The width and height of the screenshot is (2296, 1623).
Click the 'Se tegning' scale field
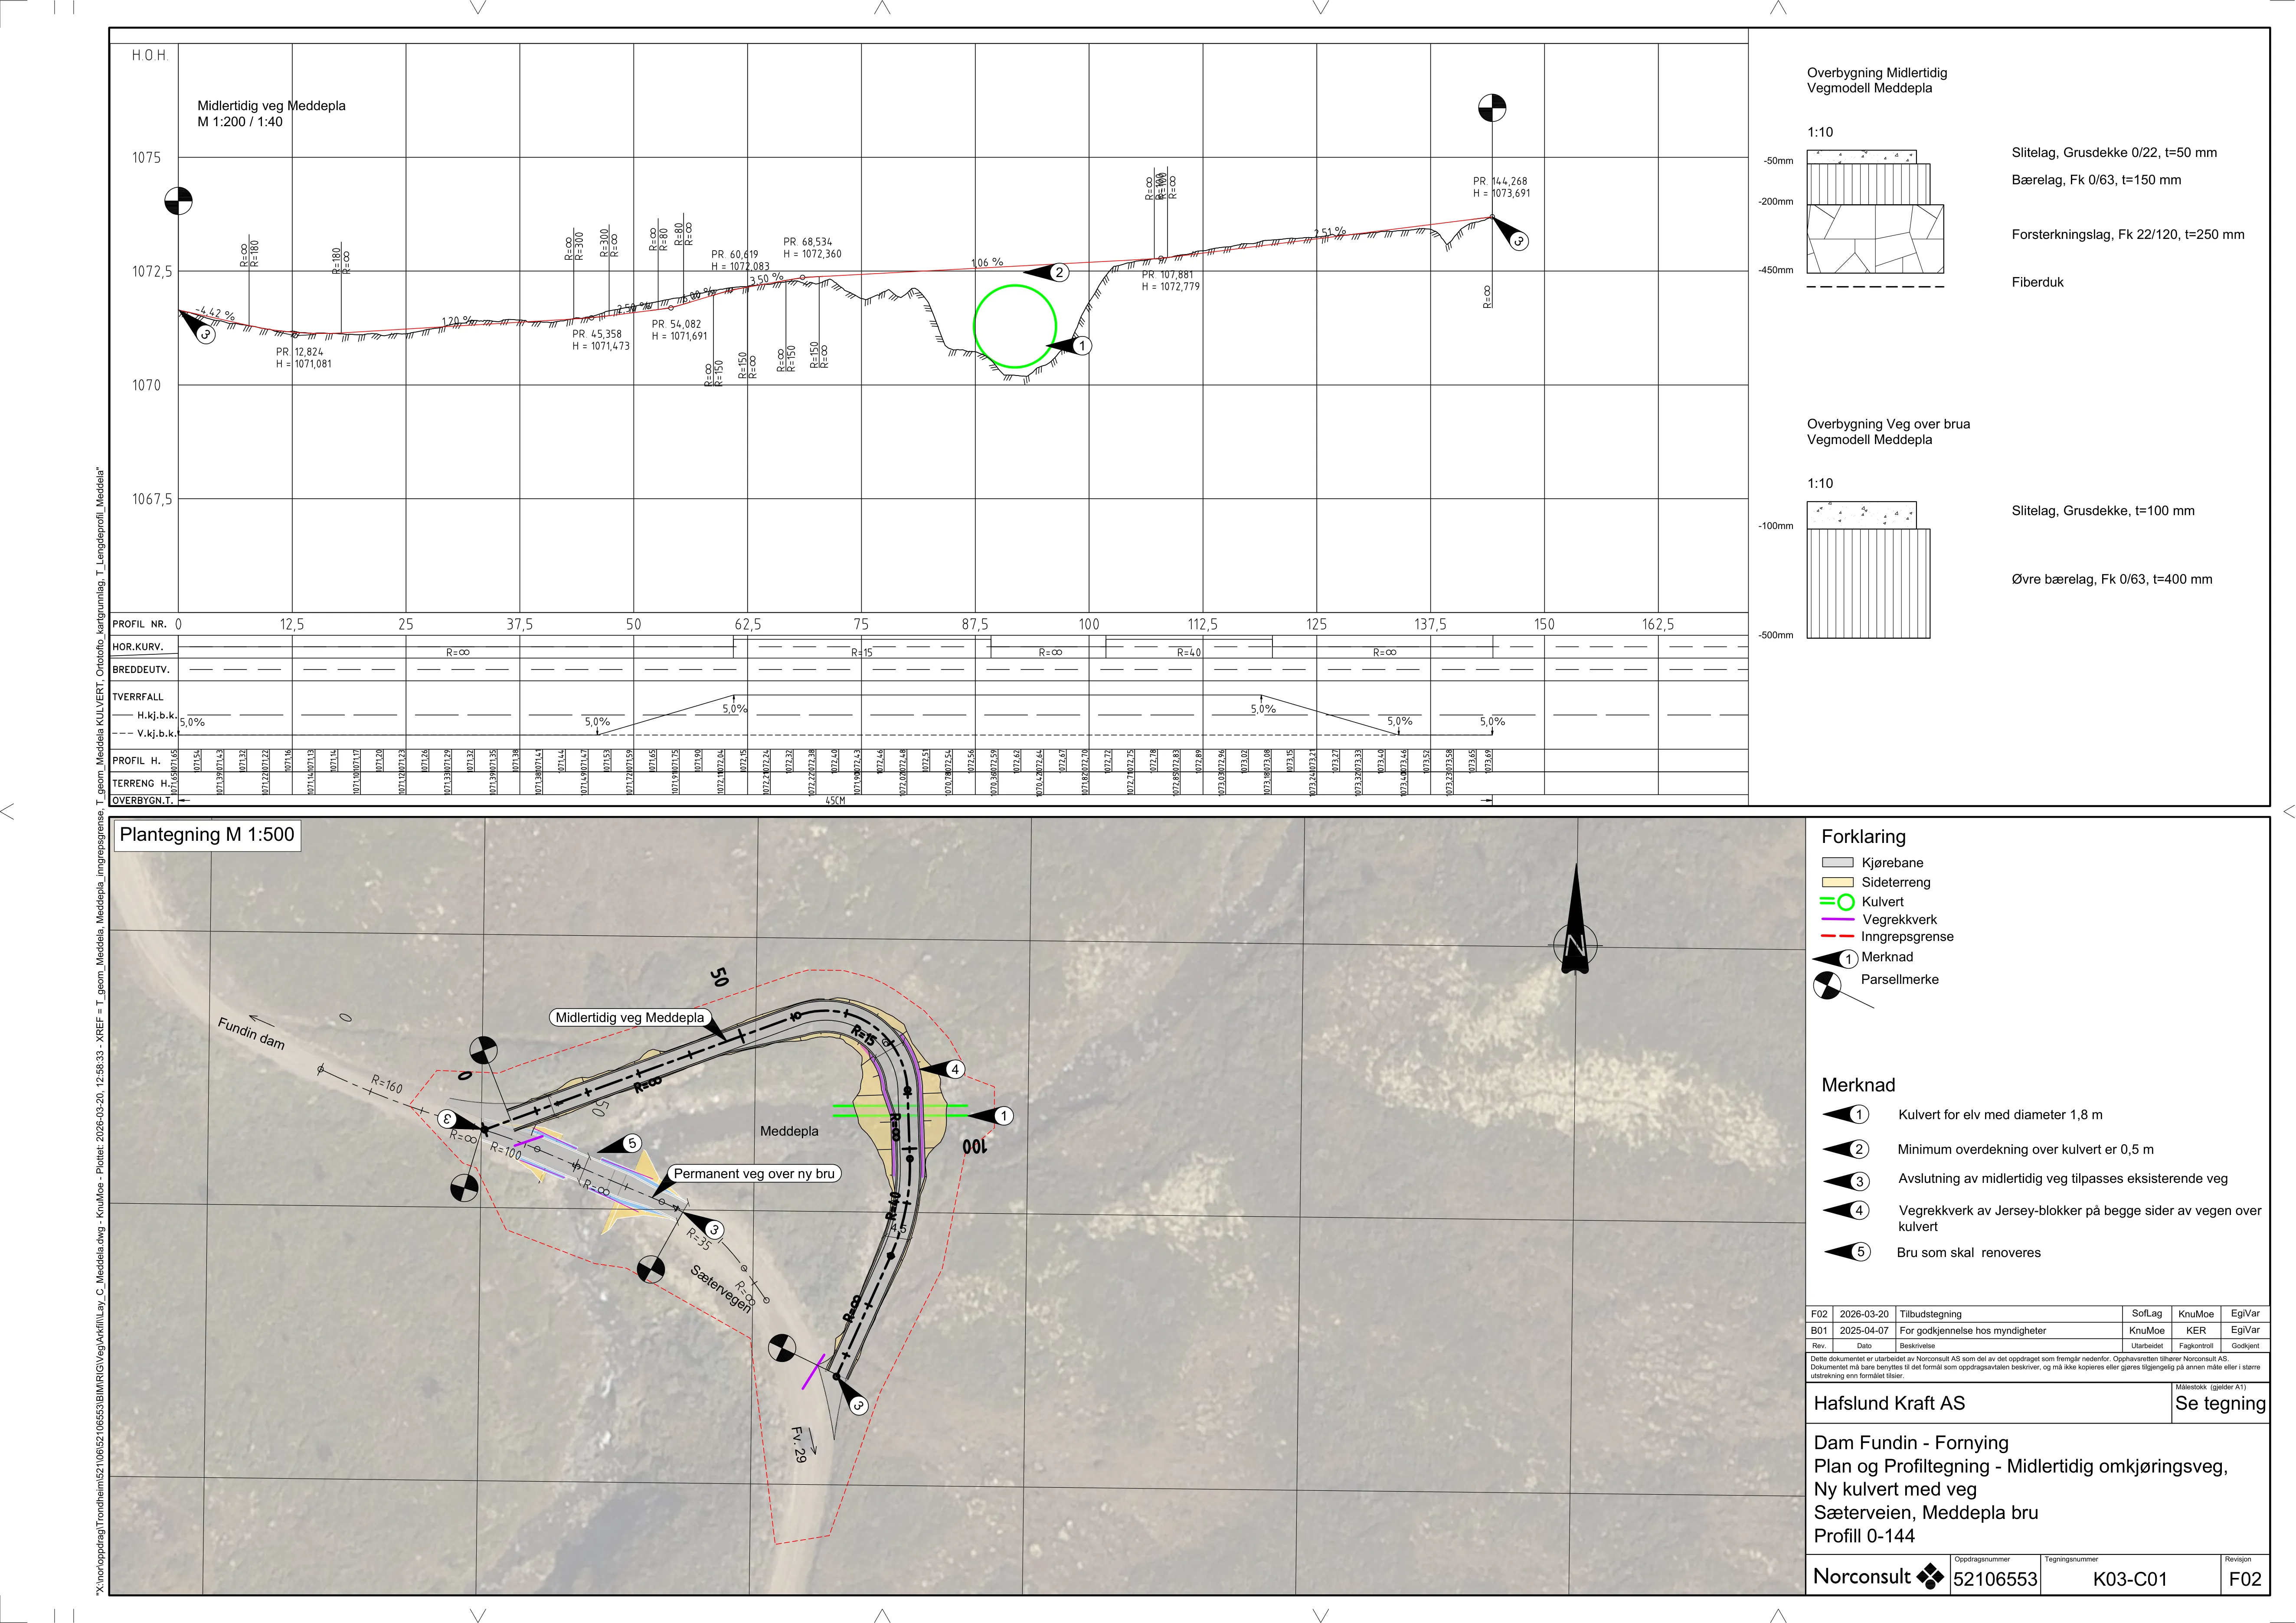2220,1404
